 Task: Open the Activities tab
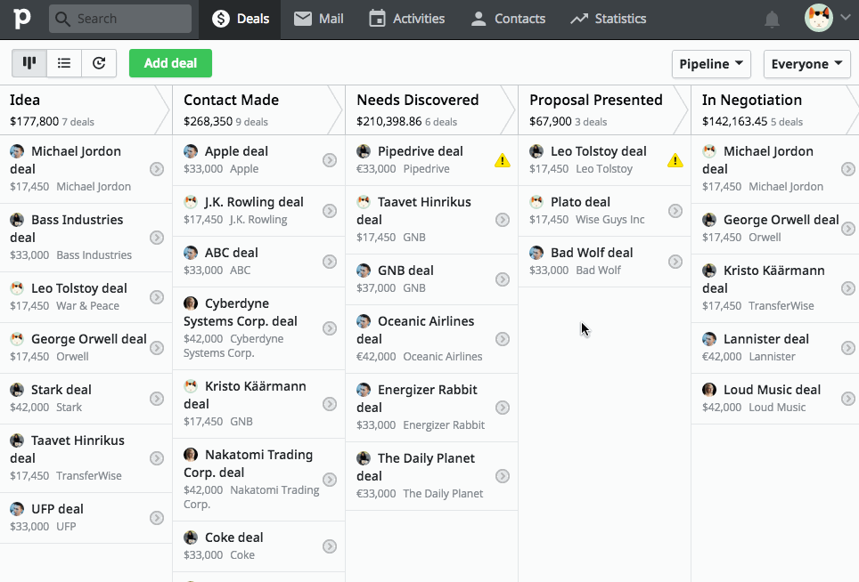[406, 20]
